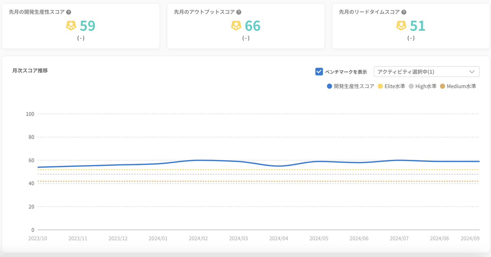491x257 pixels.
Task: Toggle Medium水準 legend brown dot
Action: coord(442,86)
